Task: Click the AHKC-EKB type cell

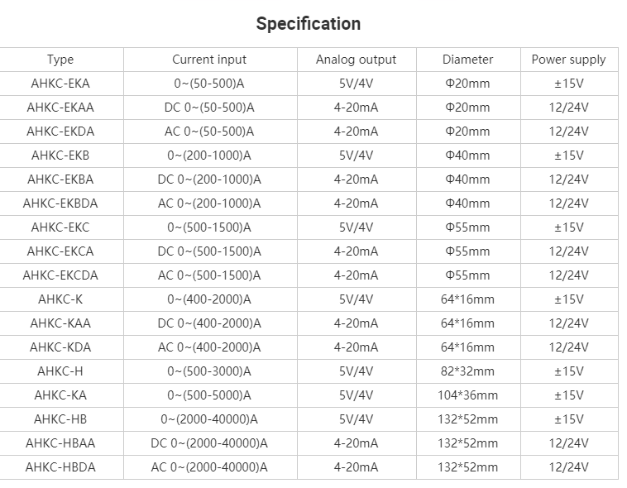Action: (60, 155)
